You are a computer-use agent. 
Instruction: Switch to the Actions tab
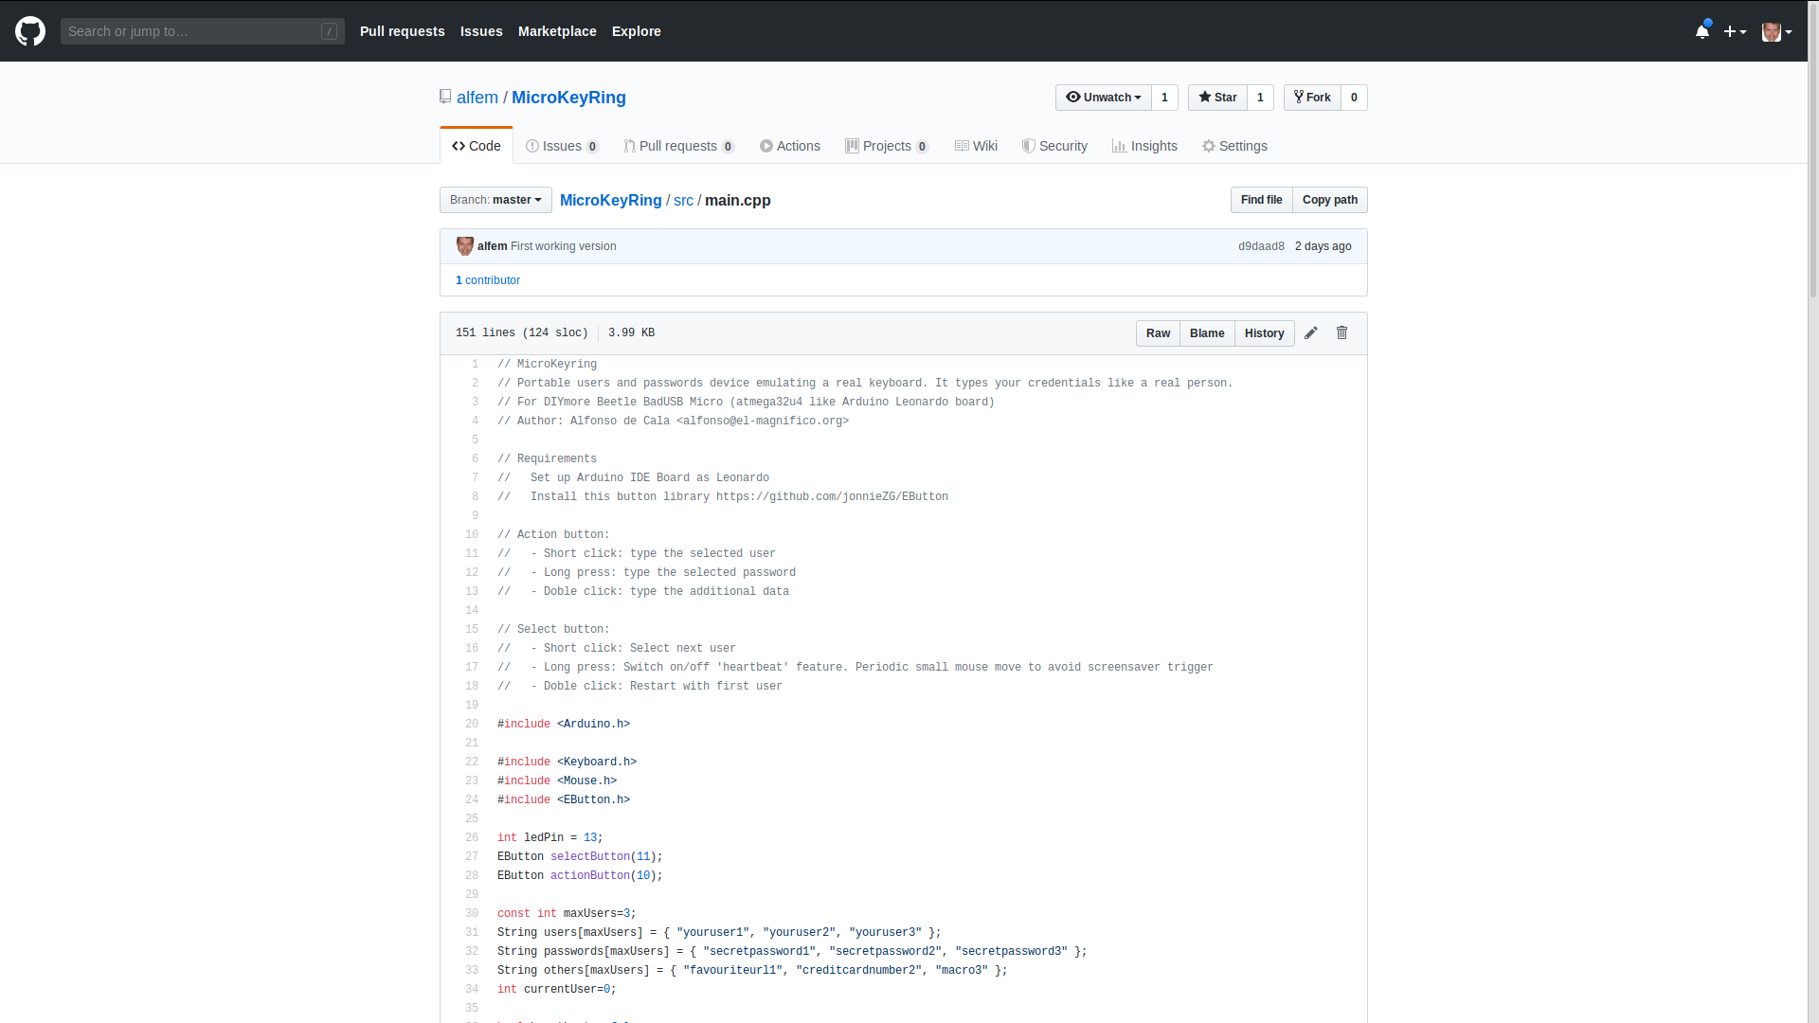click(789, 146)
